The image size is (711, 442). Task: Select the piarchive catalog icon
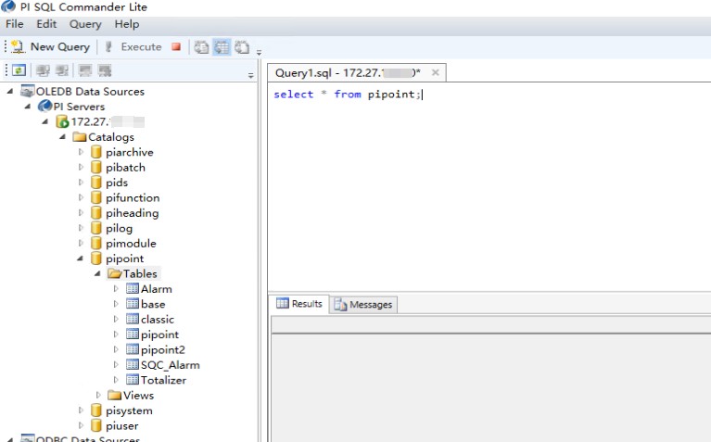(95, 152)
